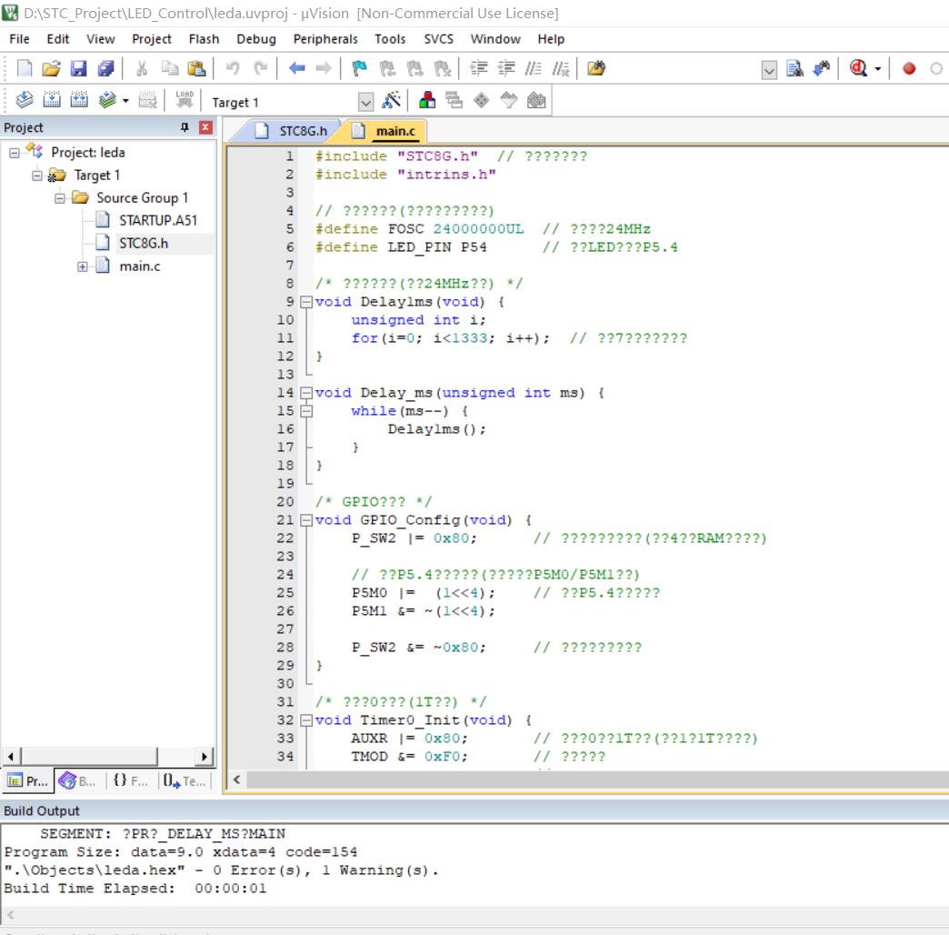Viewport: 949px width, 935px height.
Task: Collapse the Target 1 tree node
Action: pyautogui.click(x=37, y=176)
